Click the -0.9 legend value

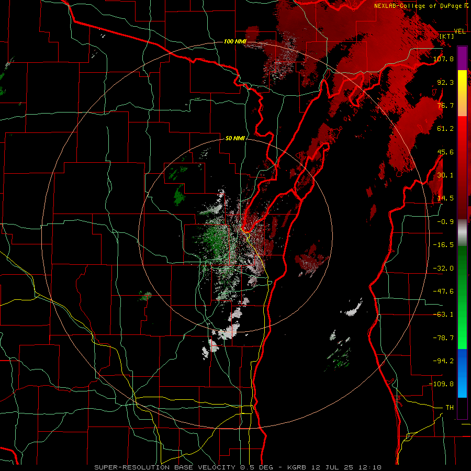pyautogui.click(x=445, y=222)
